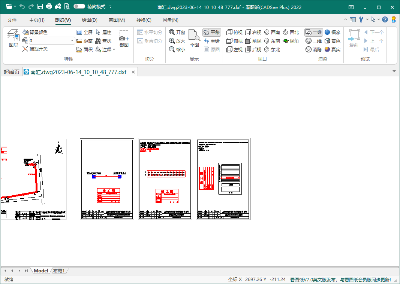Image resolution: width=400 pixels, height=284 pixels.
Task: Click the 截图 screenshot tool
Action: tap(124, 39)
